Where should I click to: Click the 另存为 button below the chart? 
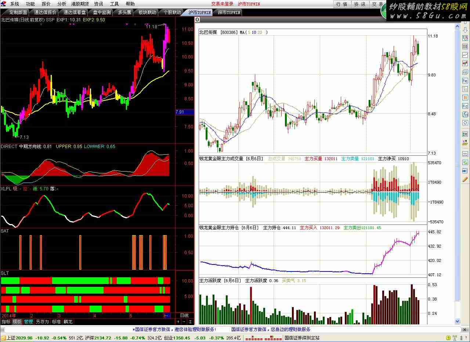click(42, 322)
